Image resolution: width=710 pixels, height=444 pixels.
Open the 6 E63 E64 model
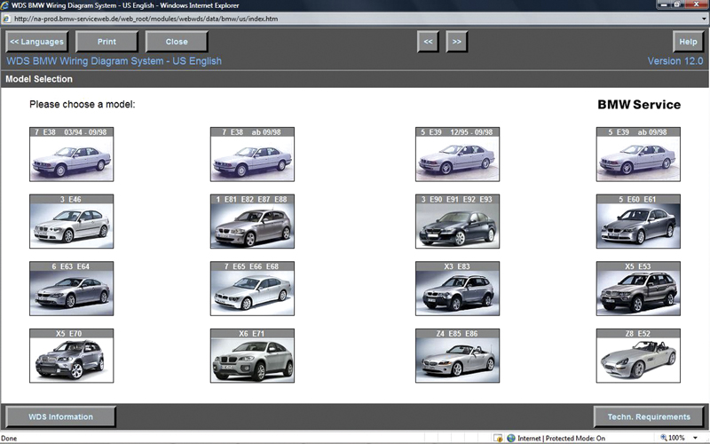72,288
